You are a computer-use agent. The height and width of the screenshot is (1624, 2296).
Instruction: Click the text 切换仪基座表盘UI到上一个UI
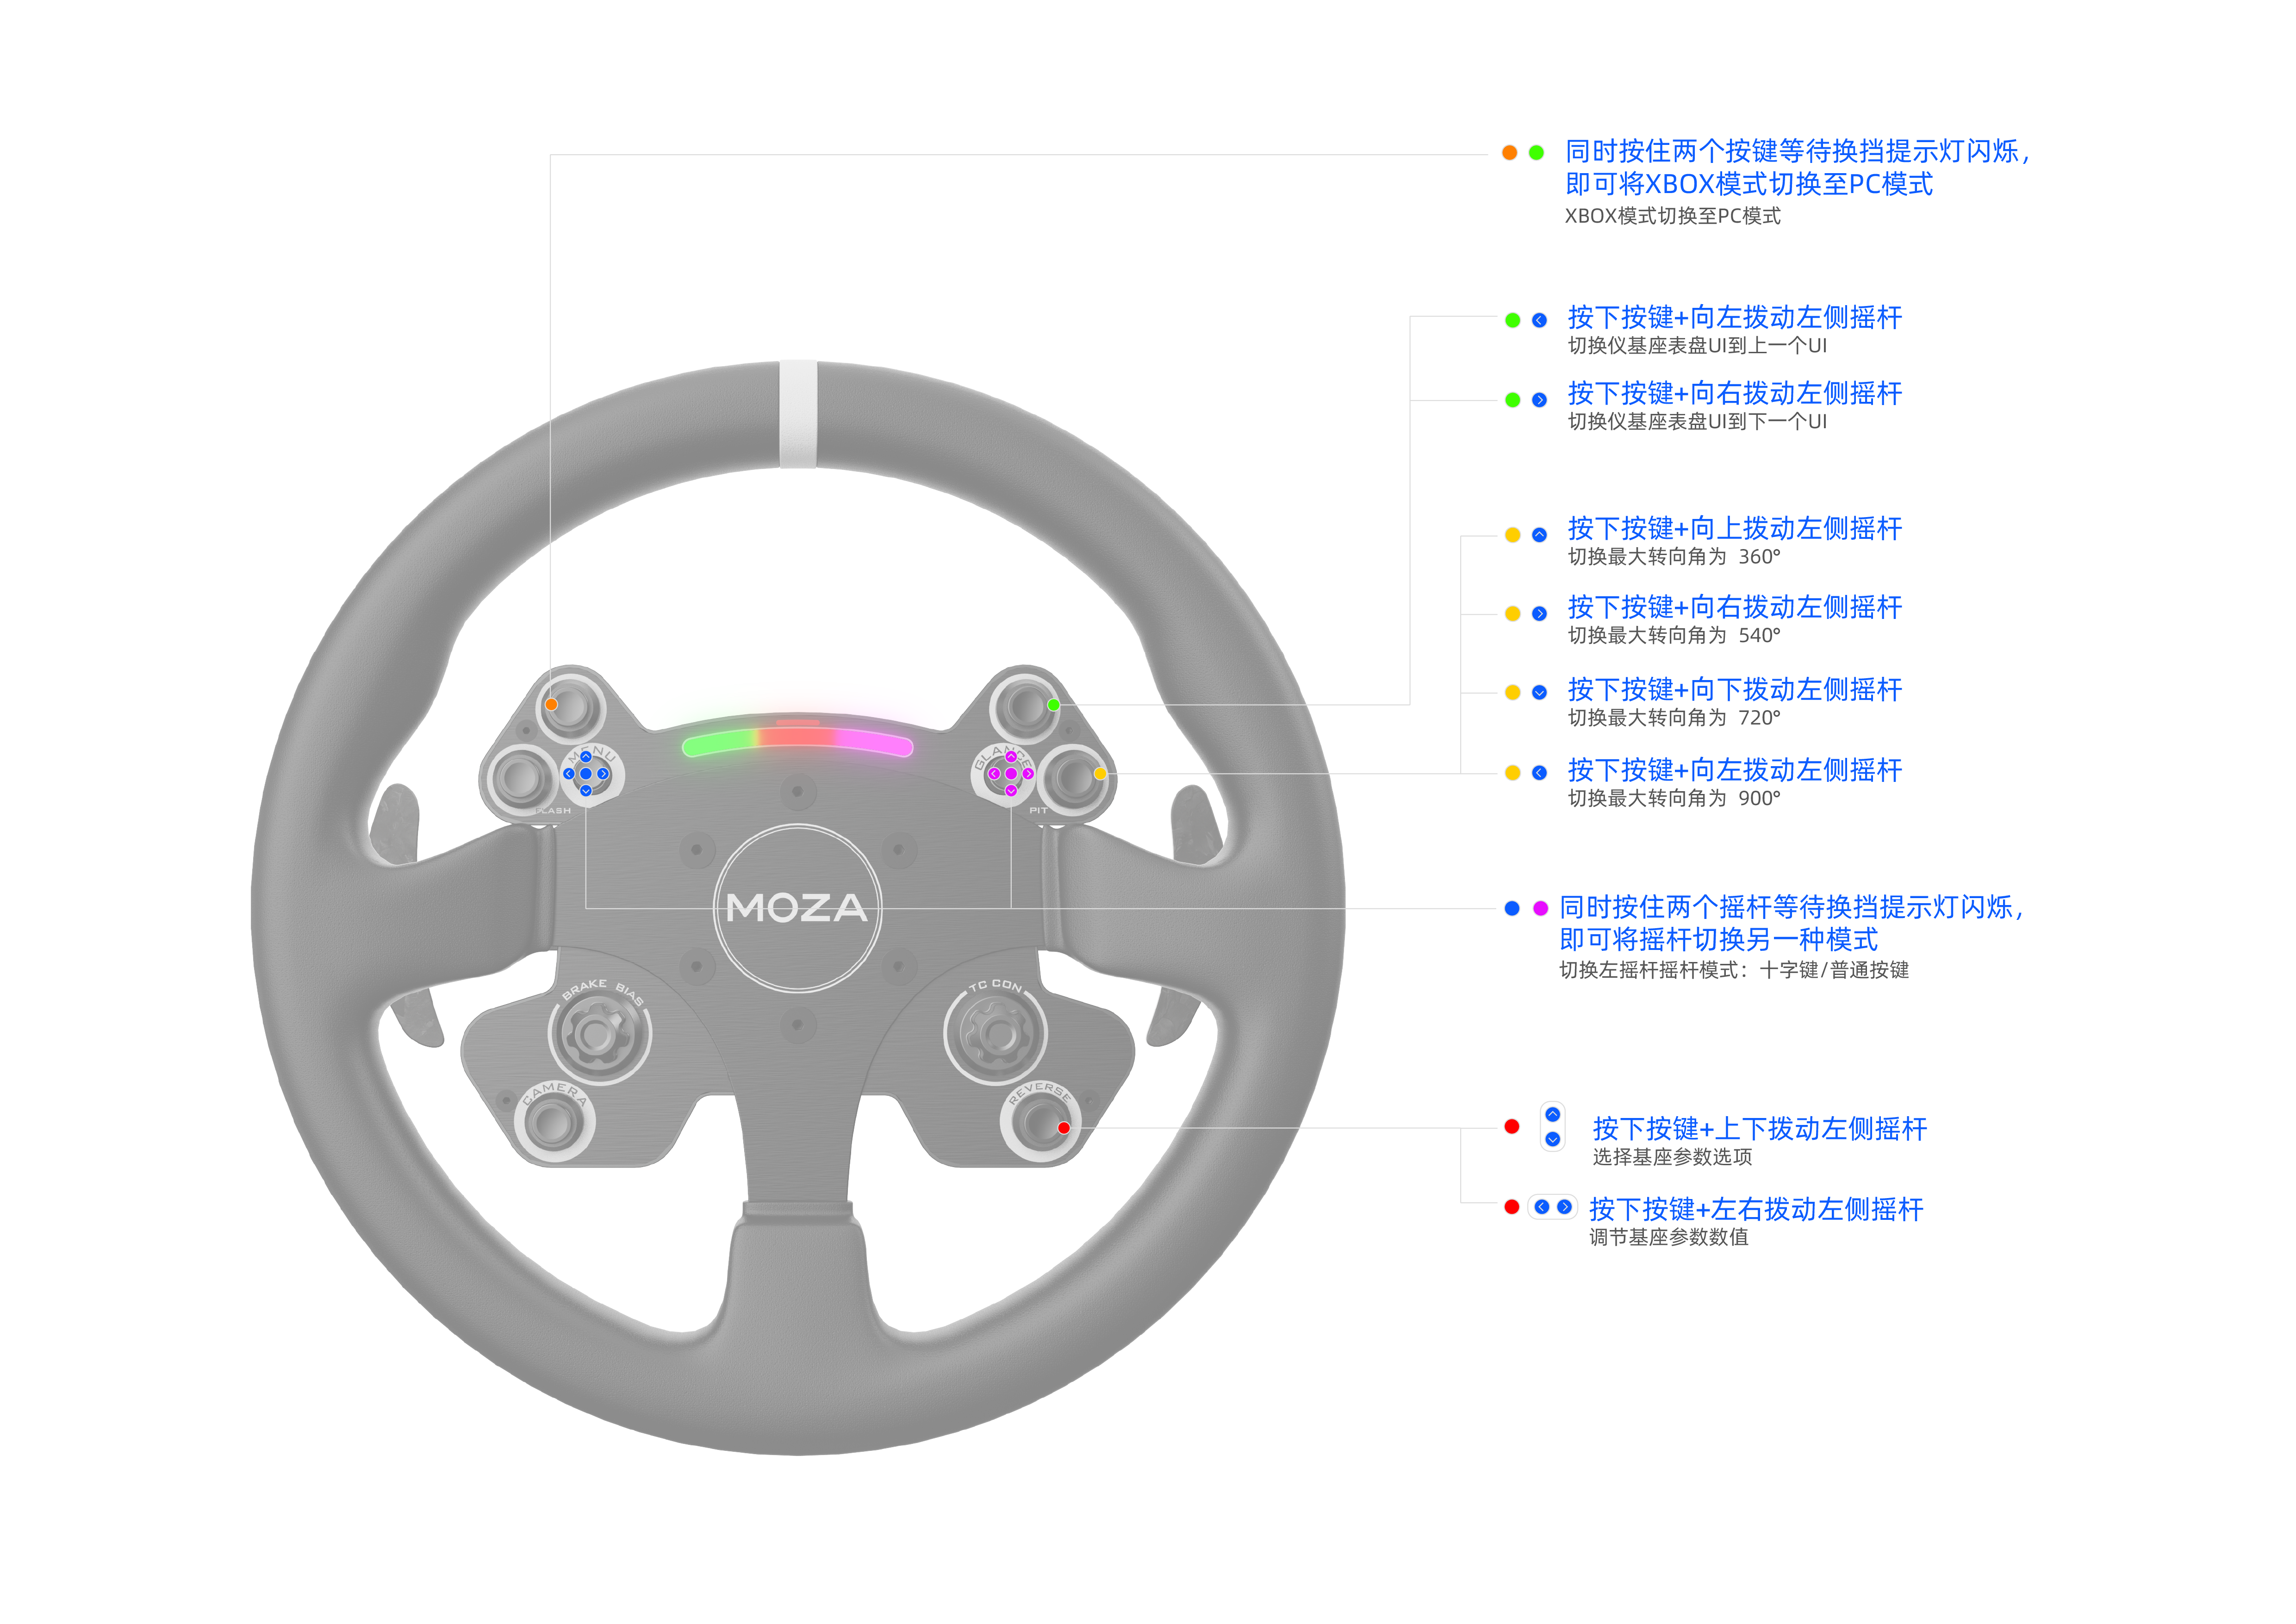coord(1698,346)
